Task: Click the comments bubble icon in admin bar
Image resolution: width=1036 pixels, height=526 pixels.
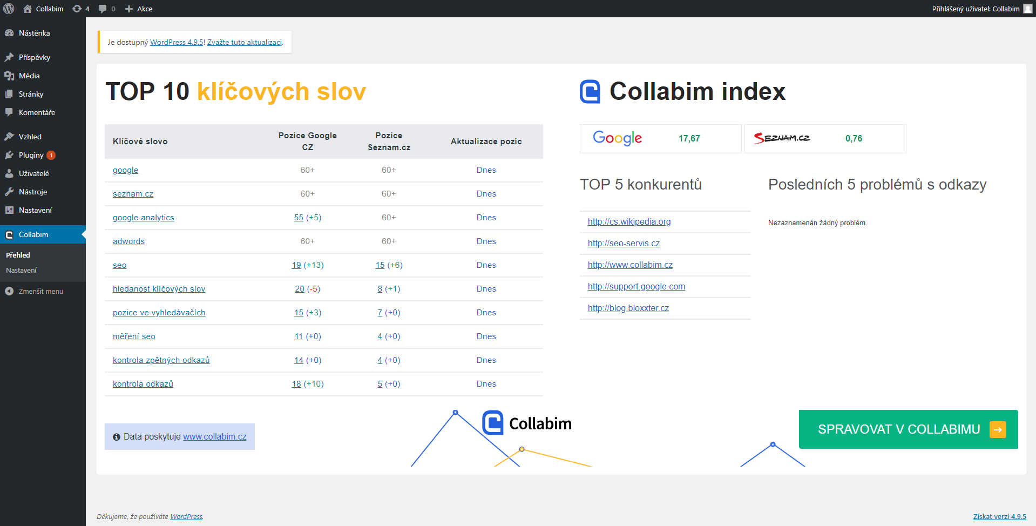Action: pos(103,9)
